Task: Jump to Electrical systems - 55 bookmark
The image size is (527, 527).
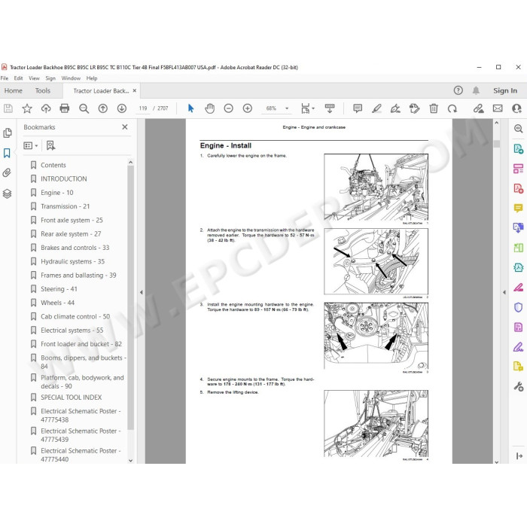Action: tap(72, 331)
